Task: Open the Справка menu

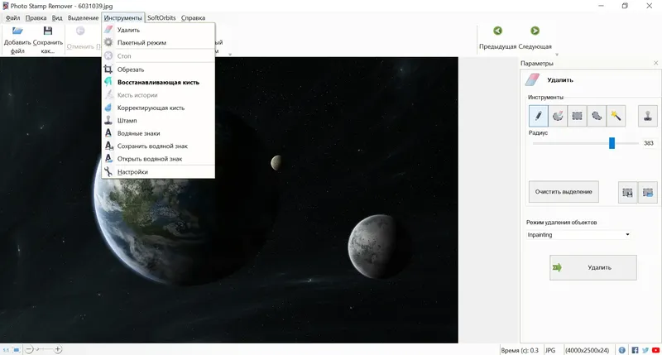Action: [x=193, y=17]
